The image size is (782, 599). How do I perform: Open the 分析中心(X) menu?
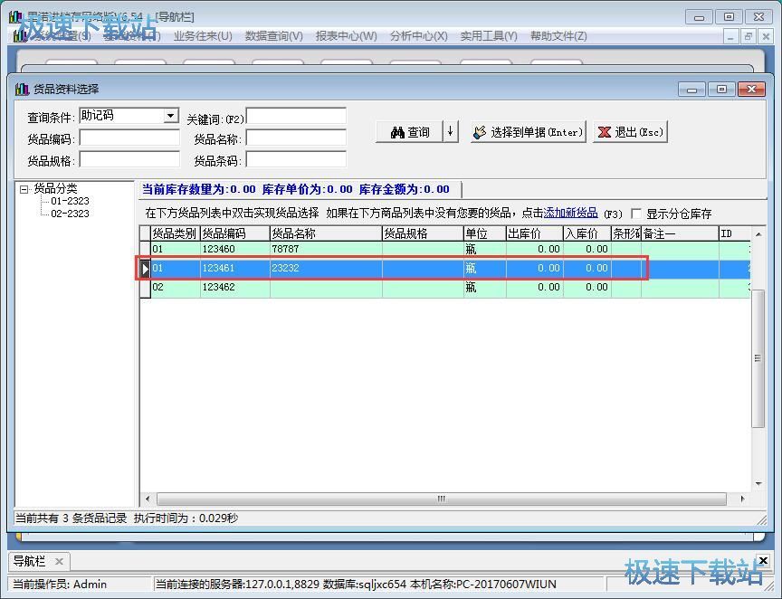coord(418,36)
